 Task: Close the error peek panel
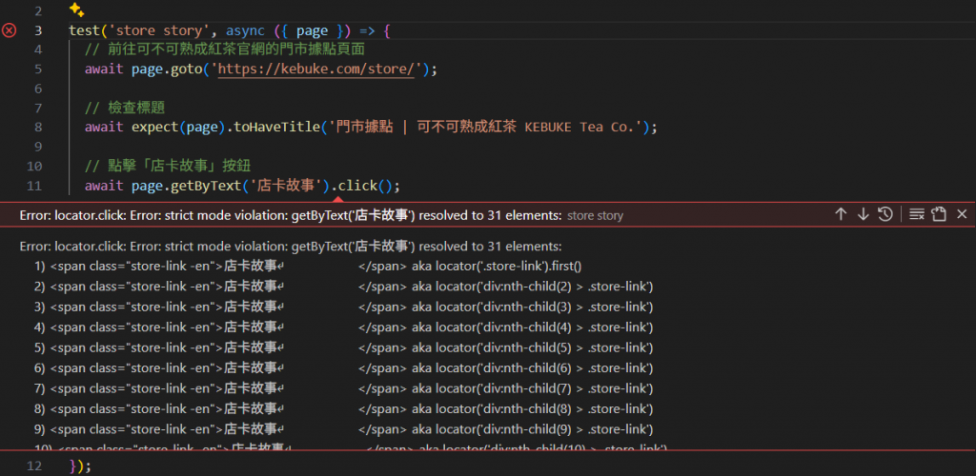pos(962,214)
